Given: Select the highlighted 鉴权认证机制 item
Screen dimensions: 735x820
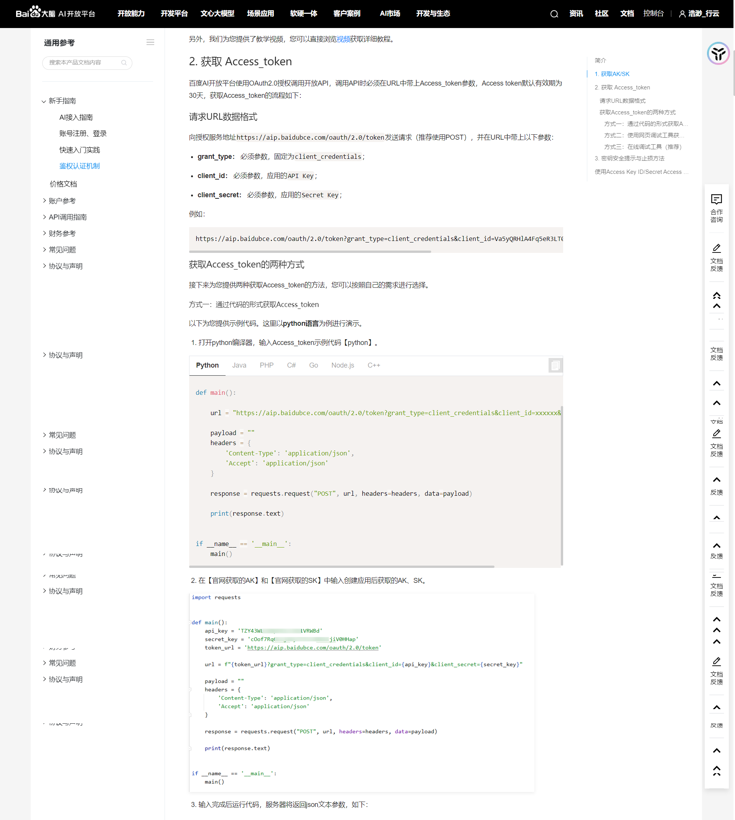Looking at the screenshot, I should 79,166.
